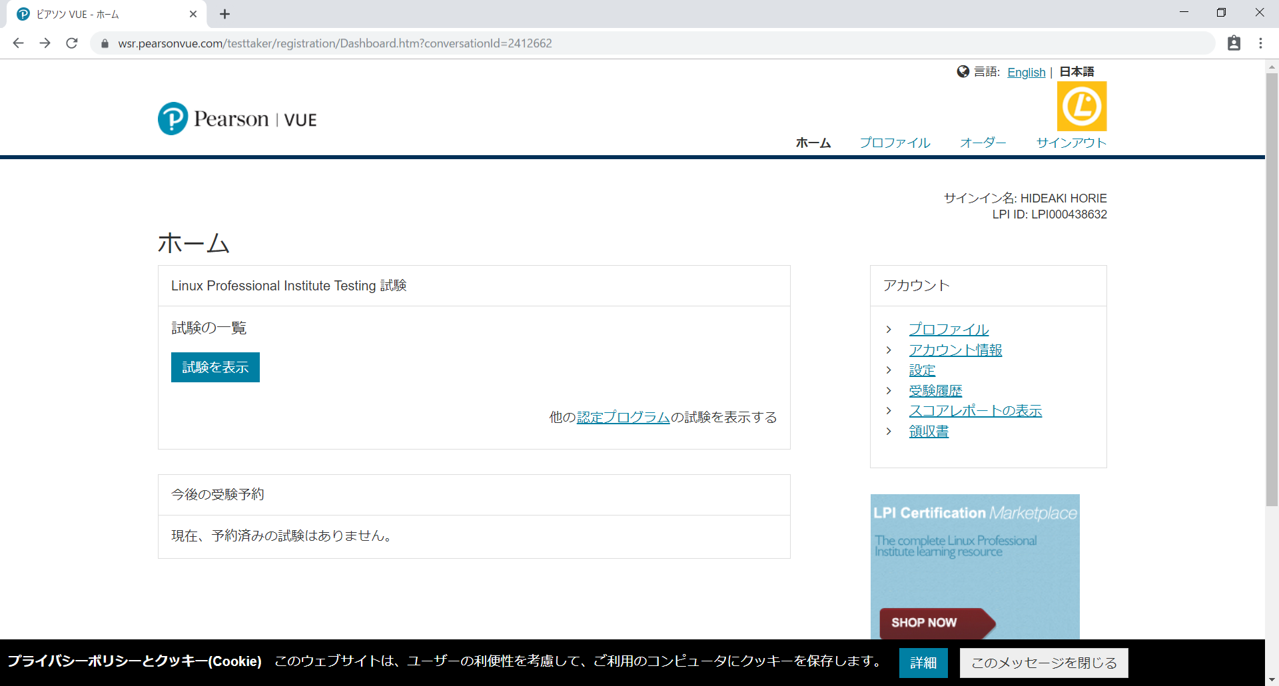Screen dimensions: 1279x686
Task: Click サインイン名: HIDEAKI HORIE text
Action: coord(1025,198)
